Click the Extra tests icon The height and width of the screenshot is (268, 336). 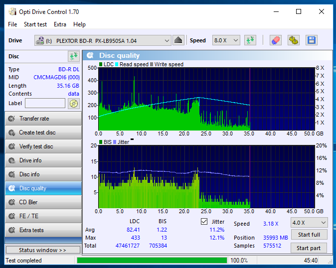point(11,230)
